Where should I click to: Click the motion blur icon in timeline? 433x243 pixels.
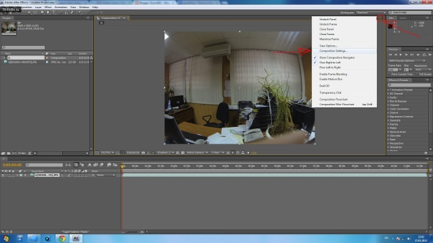click(x=101, y=165)
